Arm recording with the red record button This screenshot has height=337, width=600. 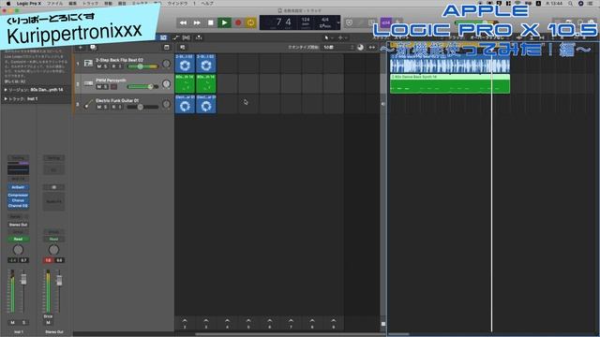238,22
